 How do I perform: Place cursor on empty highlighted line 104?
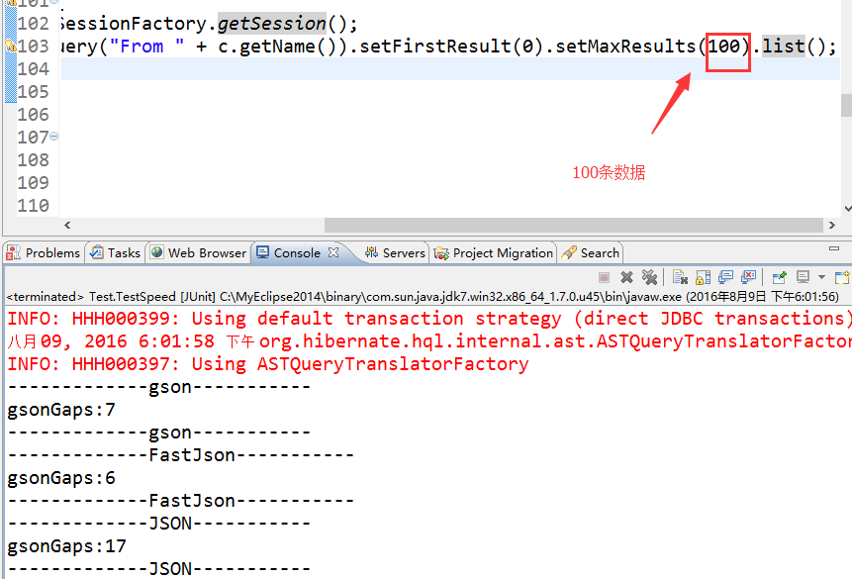[450, 69]
